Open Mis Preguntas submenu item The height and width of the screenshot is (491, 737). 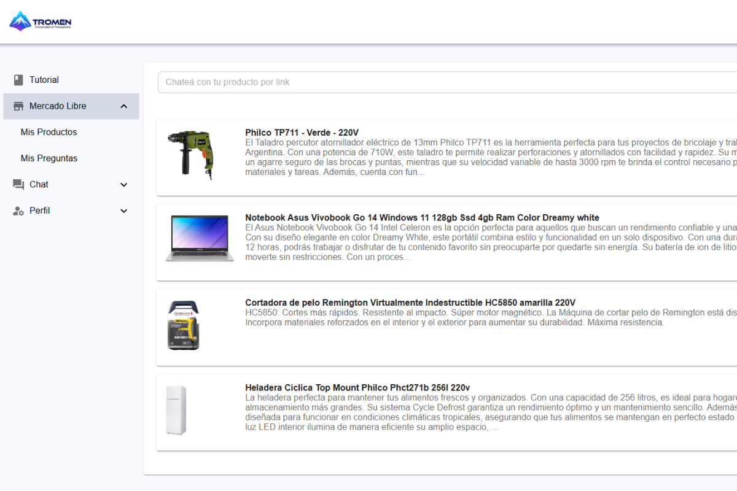coord(49,158)
